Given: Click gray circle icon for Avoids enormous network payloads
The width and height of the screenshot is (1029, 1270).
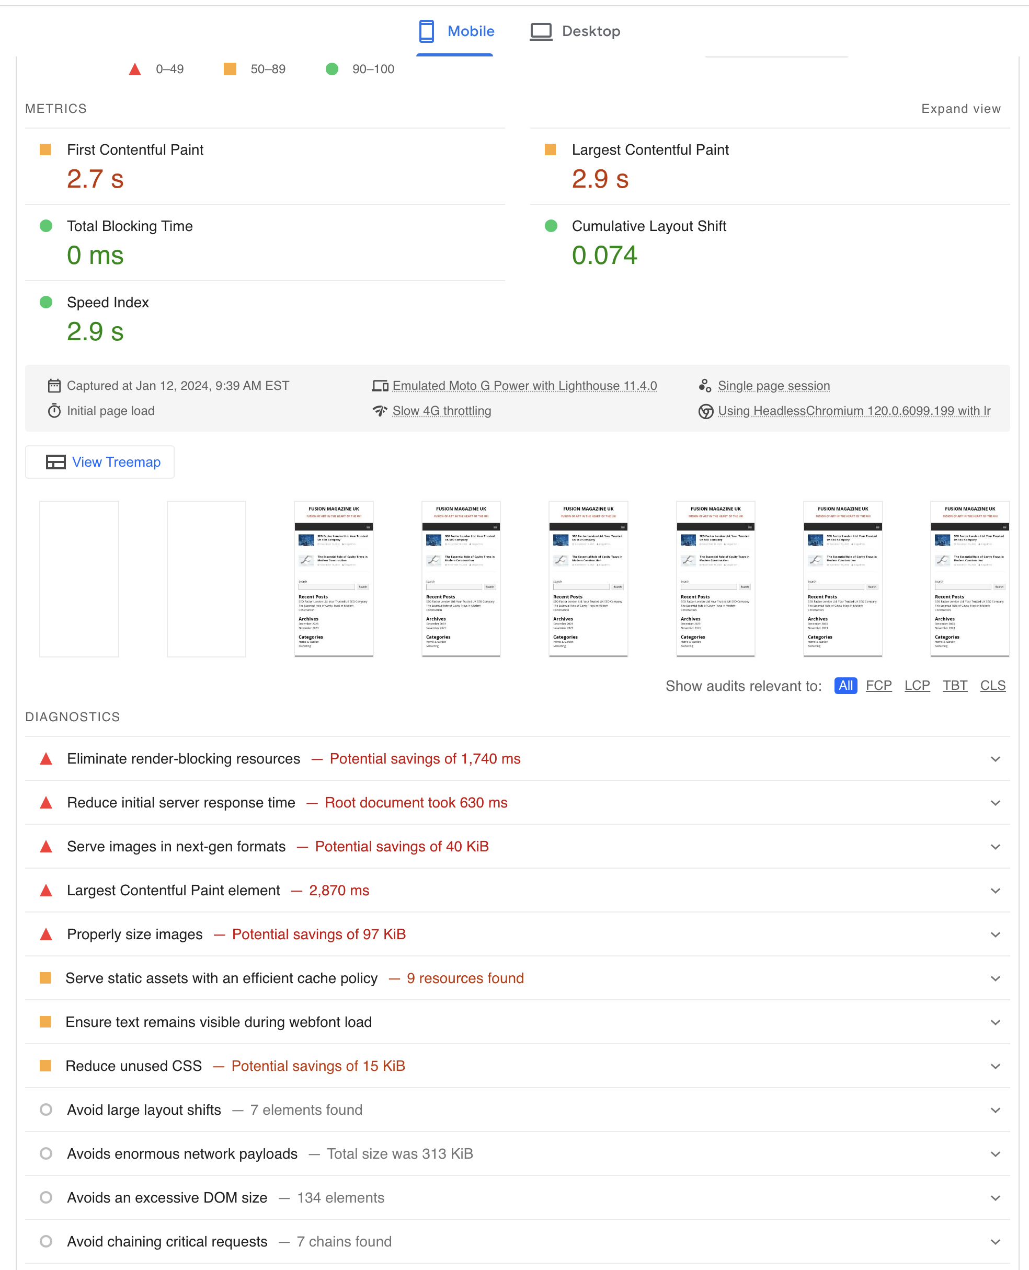Looking at the screenshot, I should click(45, 1153).
